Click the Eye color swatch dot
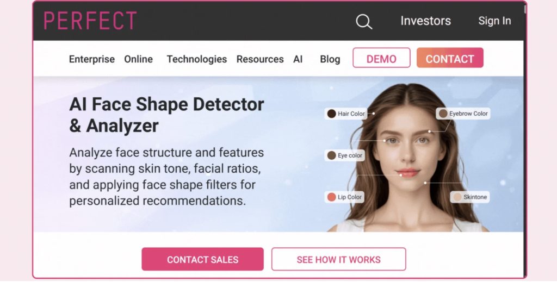Viewport: 557px width, 282px height. click(331, 155)
